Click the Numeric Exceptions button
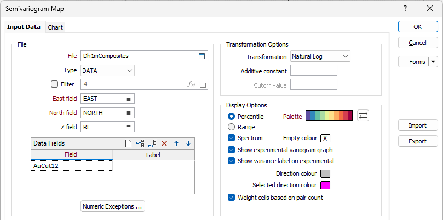 (112, 206)
